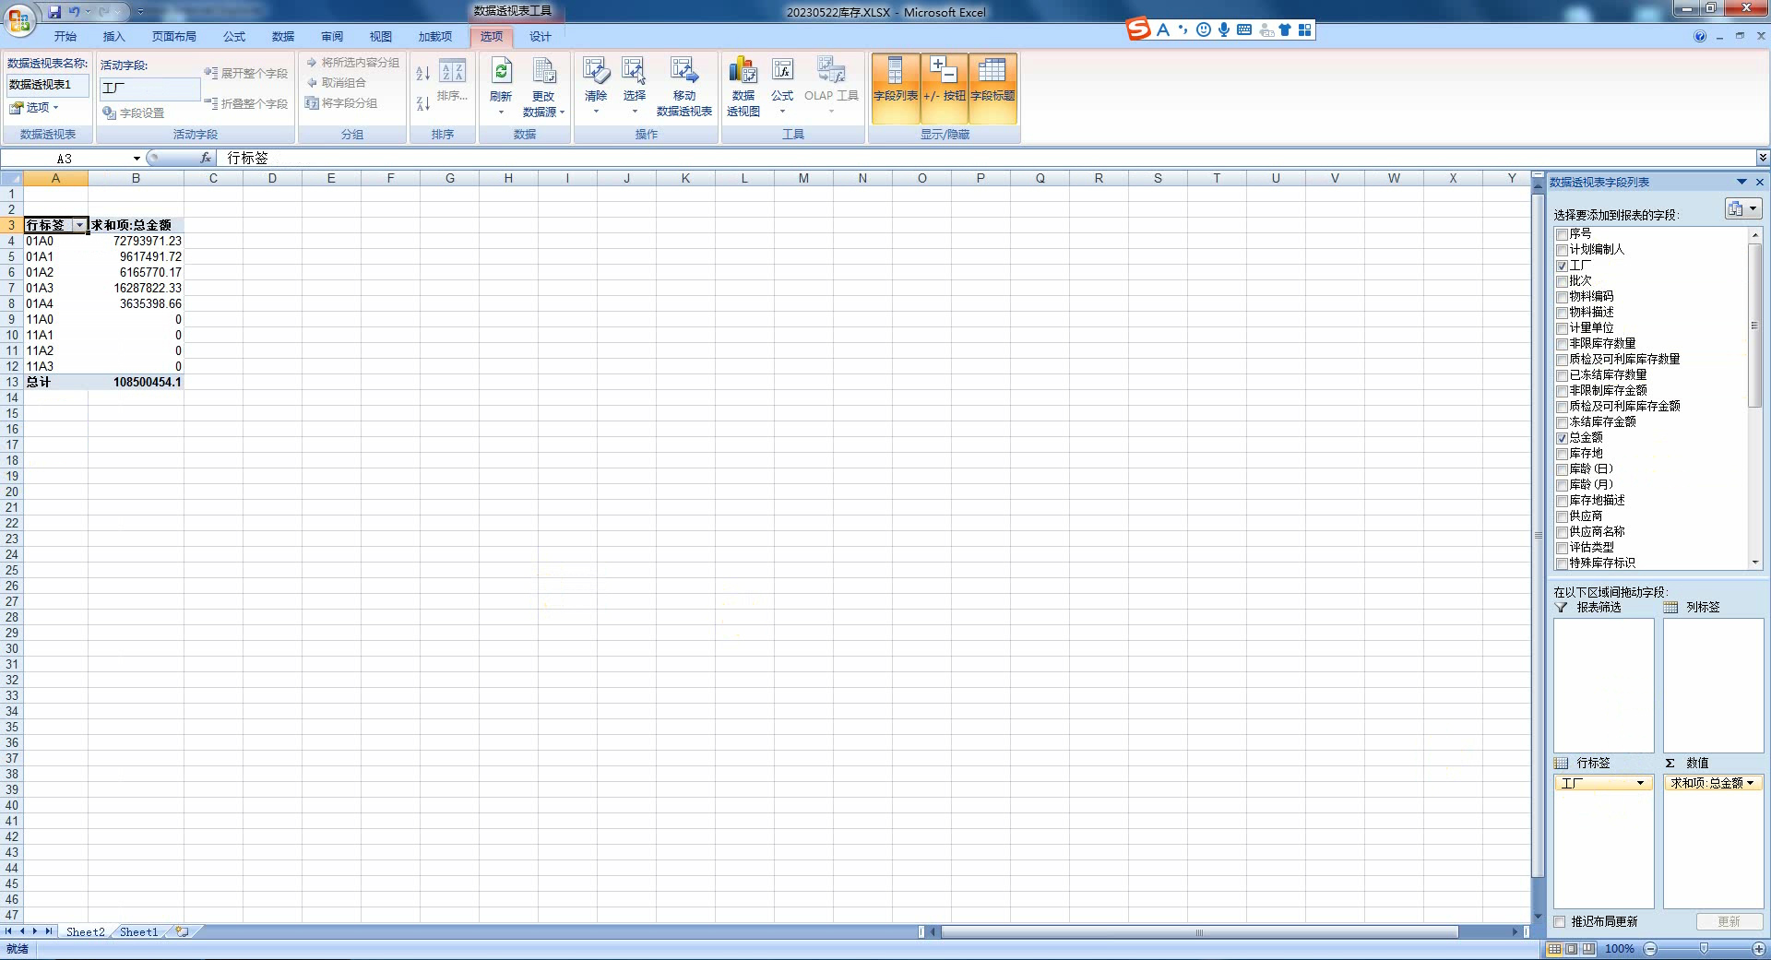
Task: Uncheck the 总金额 field checkbox
Action: 1563,438
